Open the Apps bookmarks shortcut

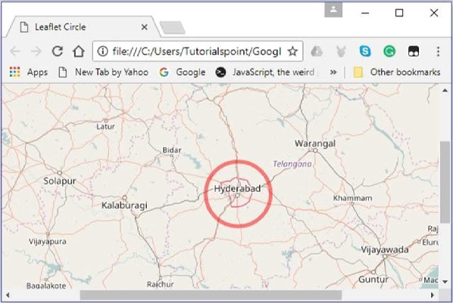[28, 72]
